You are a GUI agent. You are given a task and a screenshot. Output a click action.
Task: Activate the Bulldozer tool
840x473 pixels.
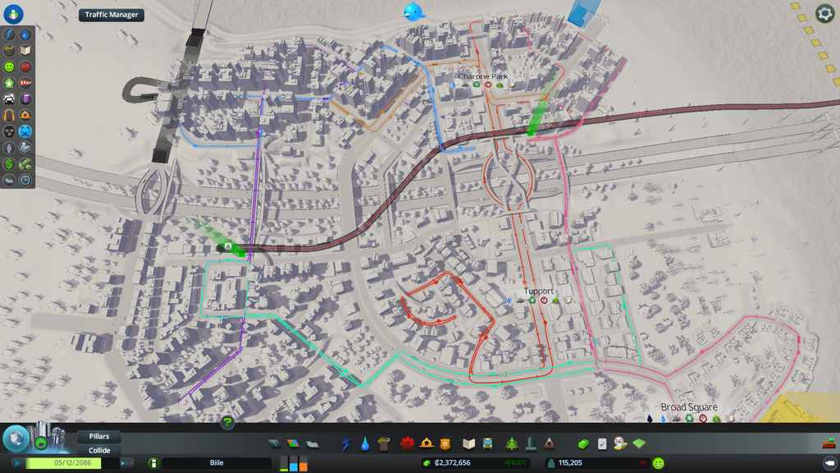829,443
